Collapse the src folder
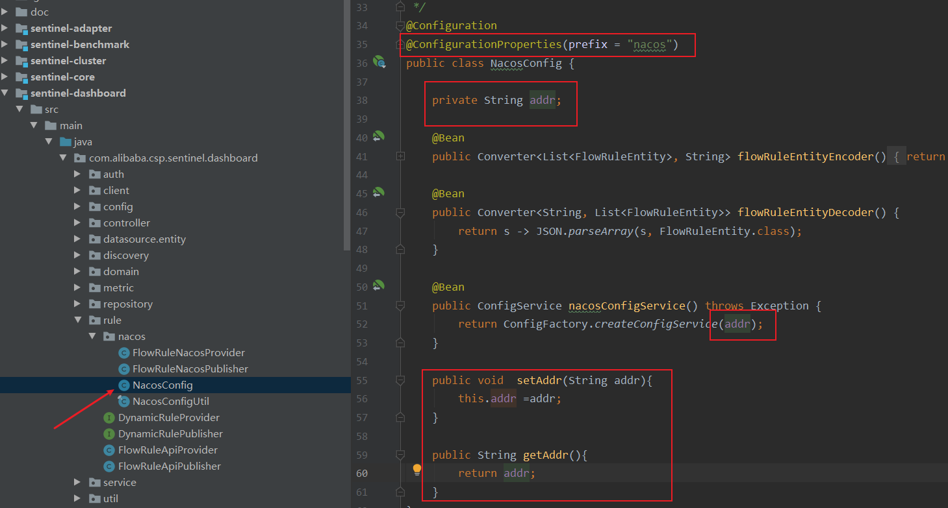 (x=19, y=110)
